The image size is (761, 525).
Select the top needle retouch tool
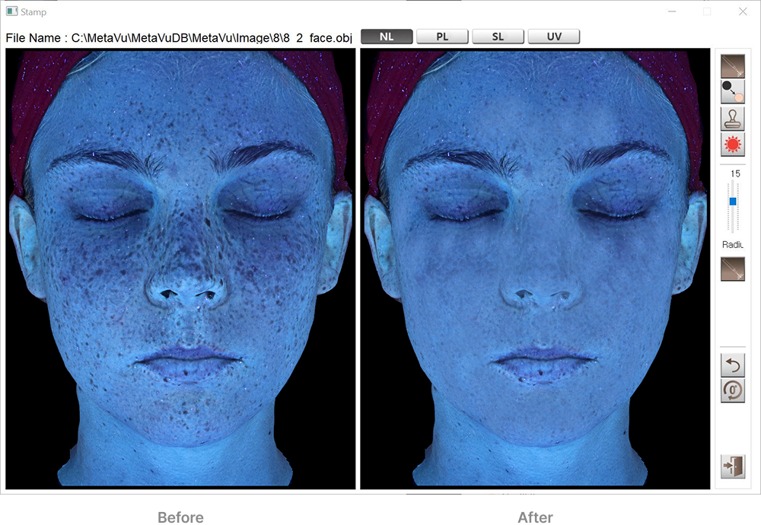[731, 65]
